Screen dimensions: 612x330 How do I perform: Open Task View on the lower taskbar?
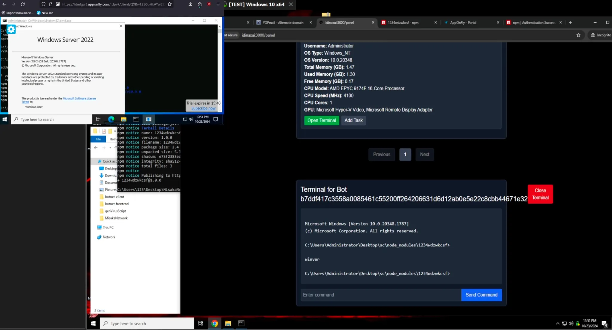pyautogui.click(x=201, y=323)
